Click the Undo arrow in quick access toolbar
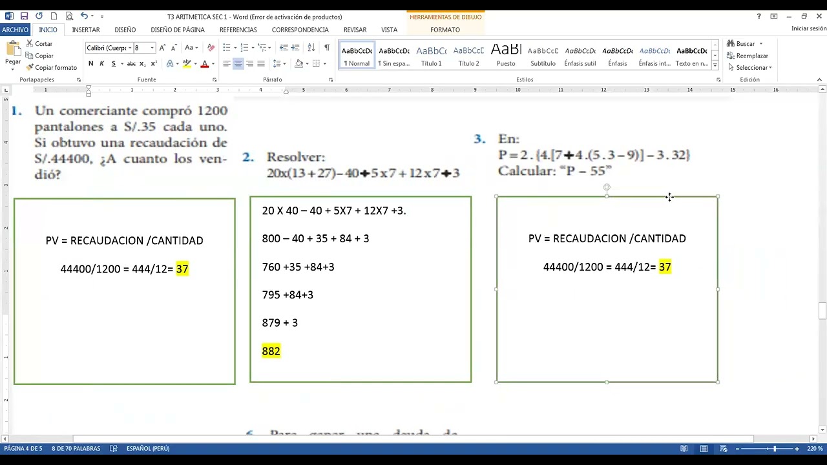This screenshot has height=465, width=827. pos(84,16)
